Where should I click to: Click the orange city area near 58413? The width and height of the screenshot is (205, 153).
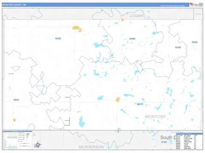tap(117, 99)
